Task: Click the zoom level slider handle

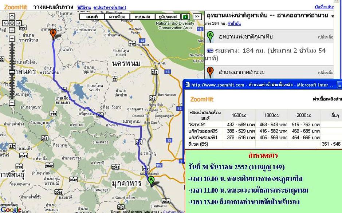Action: point(12,72)
